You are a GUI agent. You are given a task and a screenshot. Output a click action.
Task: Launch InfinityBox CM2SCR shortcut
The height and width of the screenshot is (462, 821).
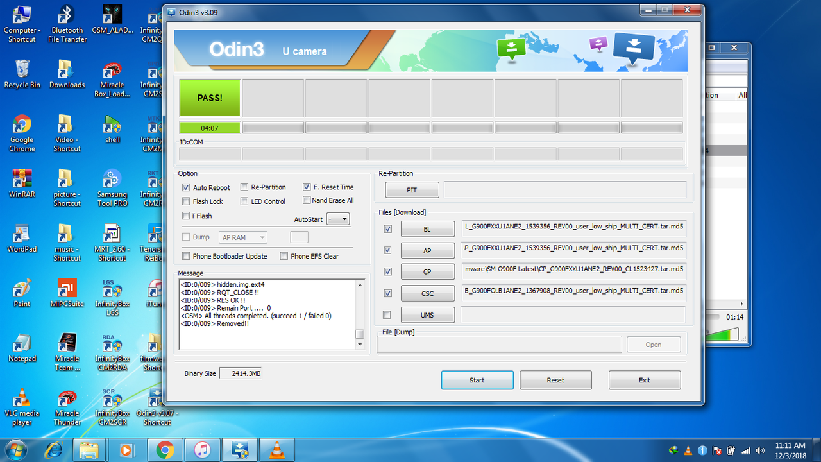coord(112,407)
